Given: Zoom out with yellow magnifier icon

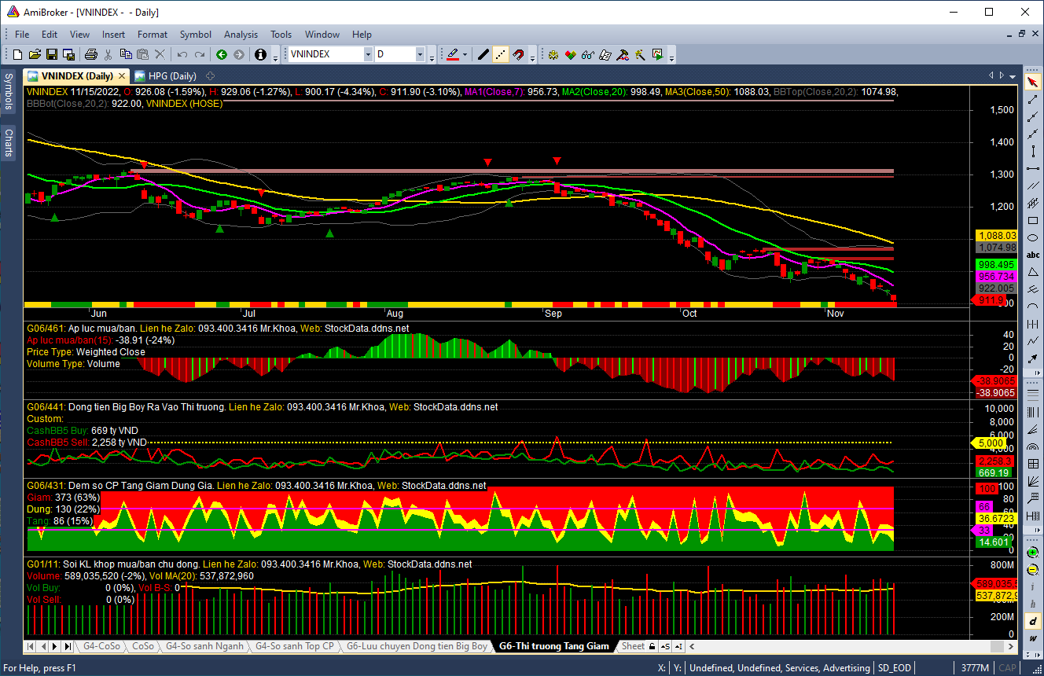Looking at the screenshot, I should 1032,570.
